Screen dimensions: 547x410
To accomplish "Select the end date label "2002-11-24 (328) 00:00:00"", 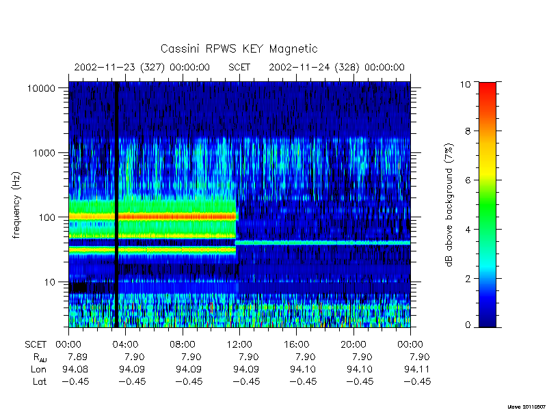I will pos(336,67).
